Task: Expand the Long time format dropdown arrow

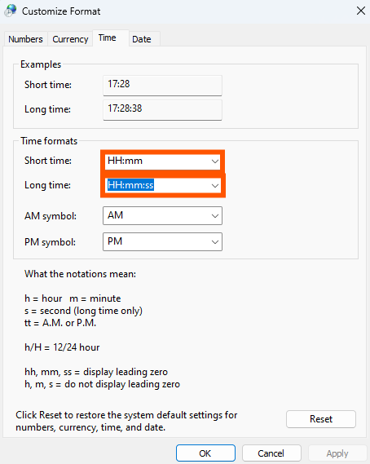Action: [x=215, y=186]
